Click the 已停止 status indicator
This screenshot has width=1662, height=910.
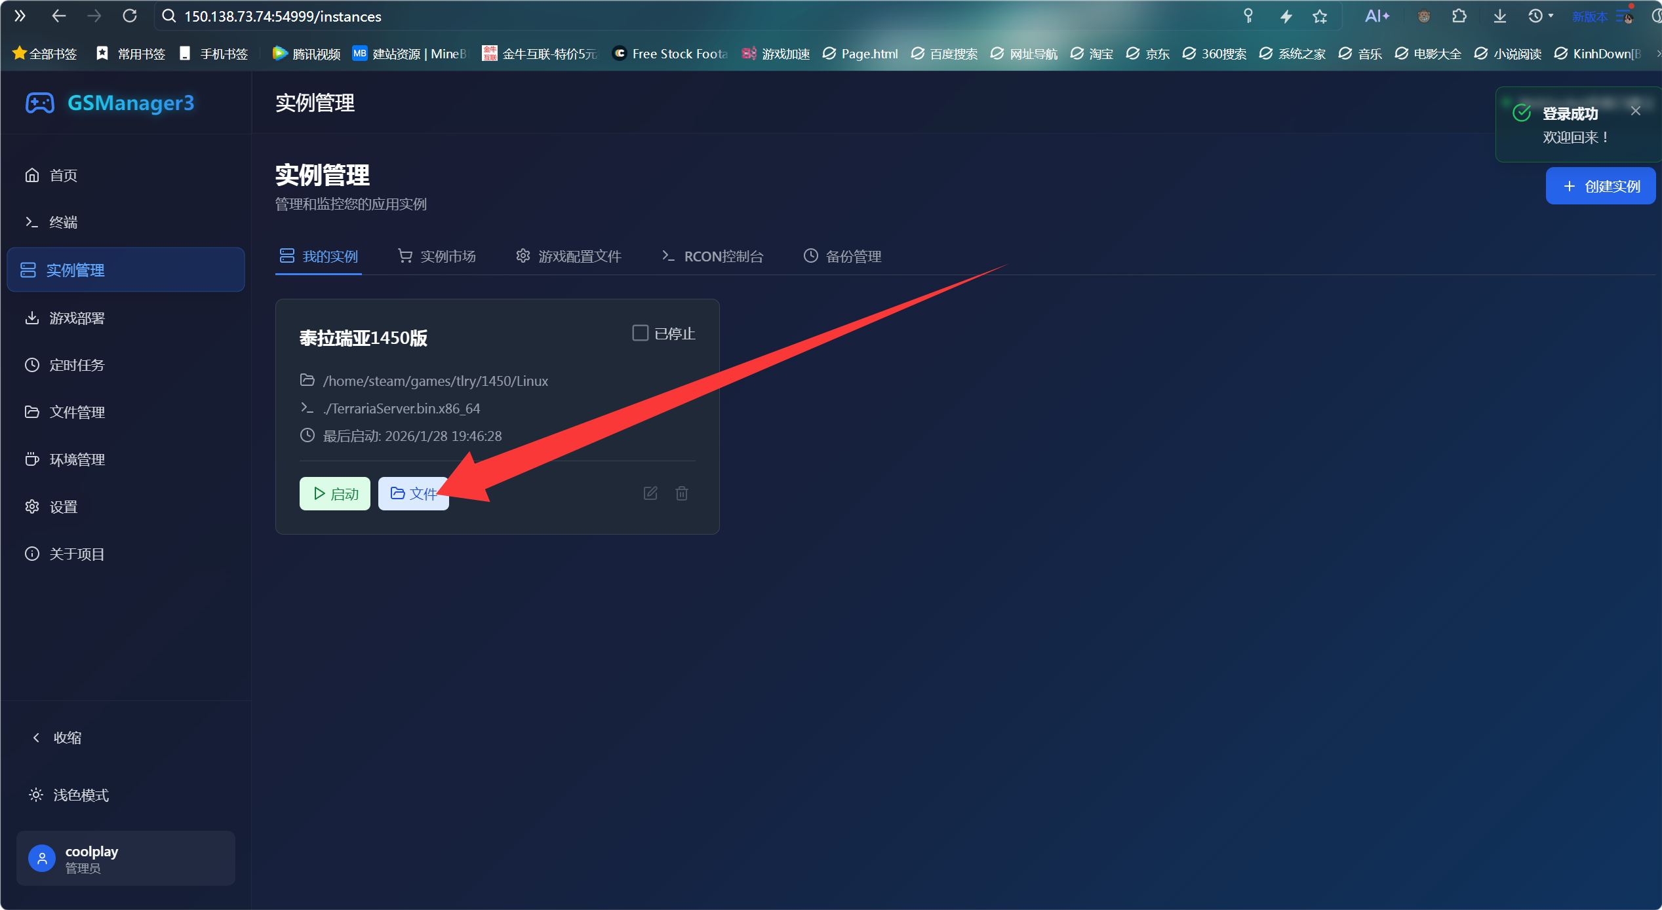(663, 333)
